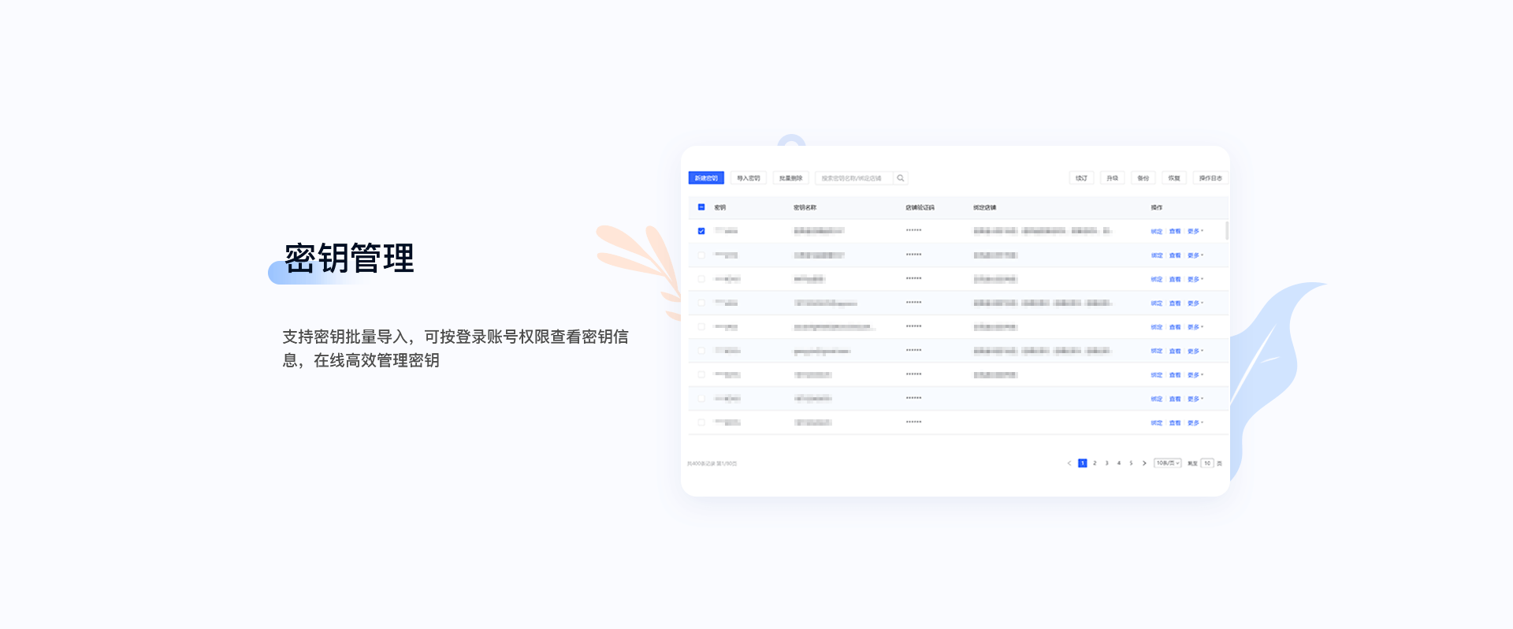Screen dimensions: 1513x629
Task: Go to the next page arrow
Action: point(1144,463)
